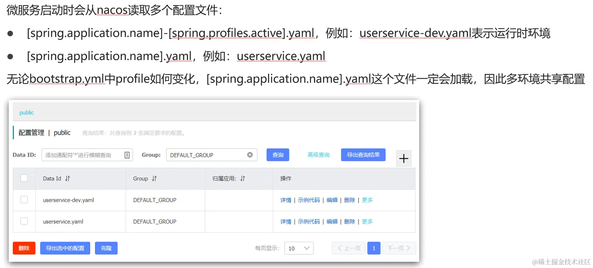Click the icon inside Data ID field
This screenshot has height=268, width=593.
click(127, 155)
